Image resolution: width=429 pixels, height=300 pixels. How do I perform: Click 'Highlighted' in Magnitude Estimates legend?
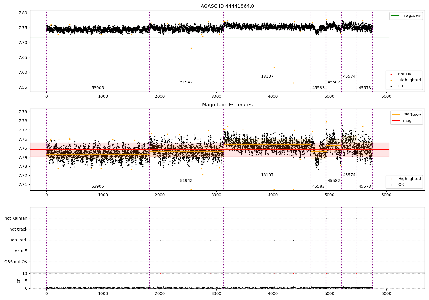(410, 179)
